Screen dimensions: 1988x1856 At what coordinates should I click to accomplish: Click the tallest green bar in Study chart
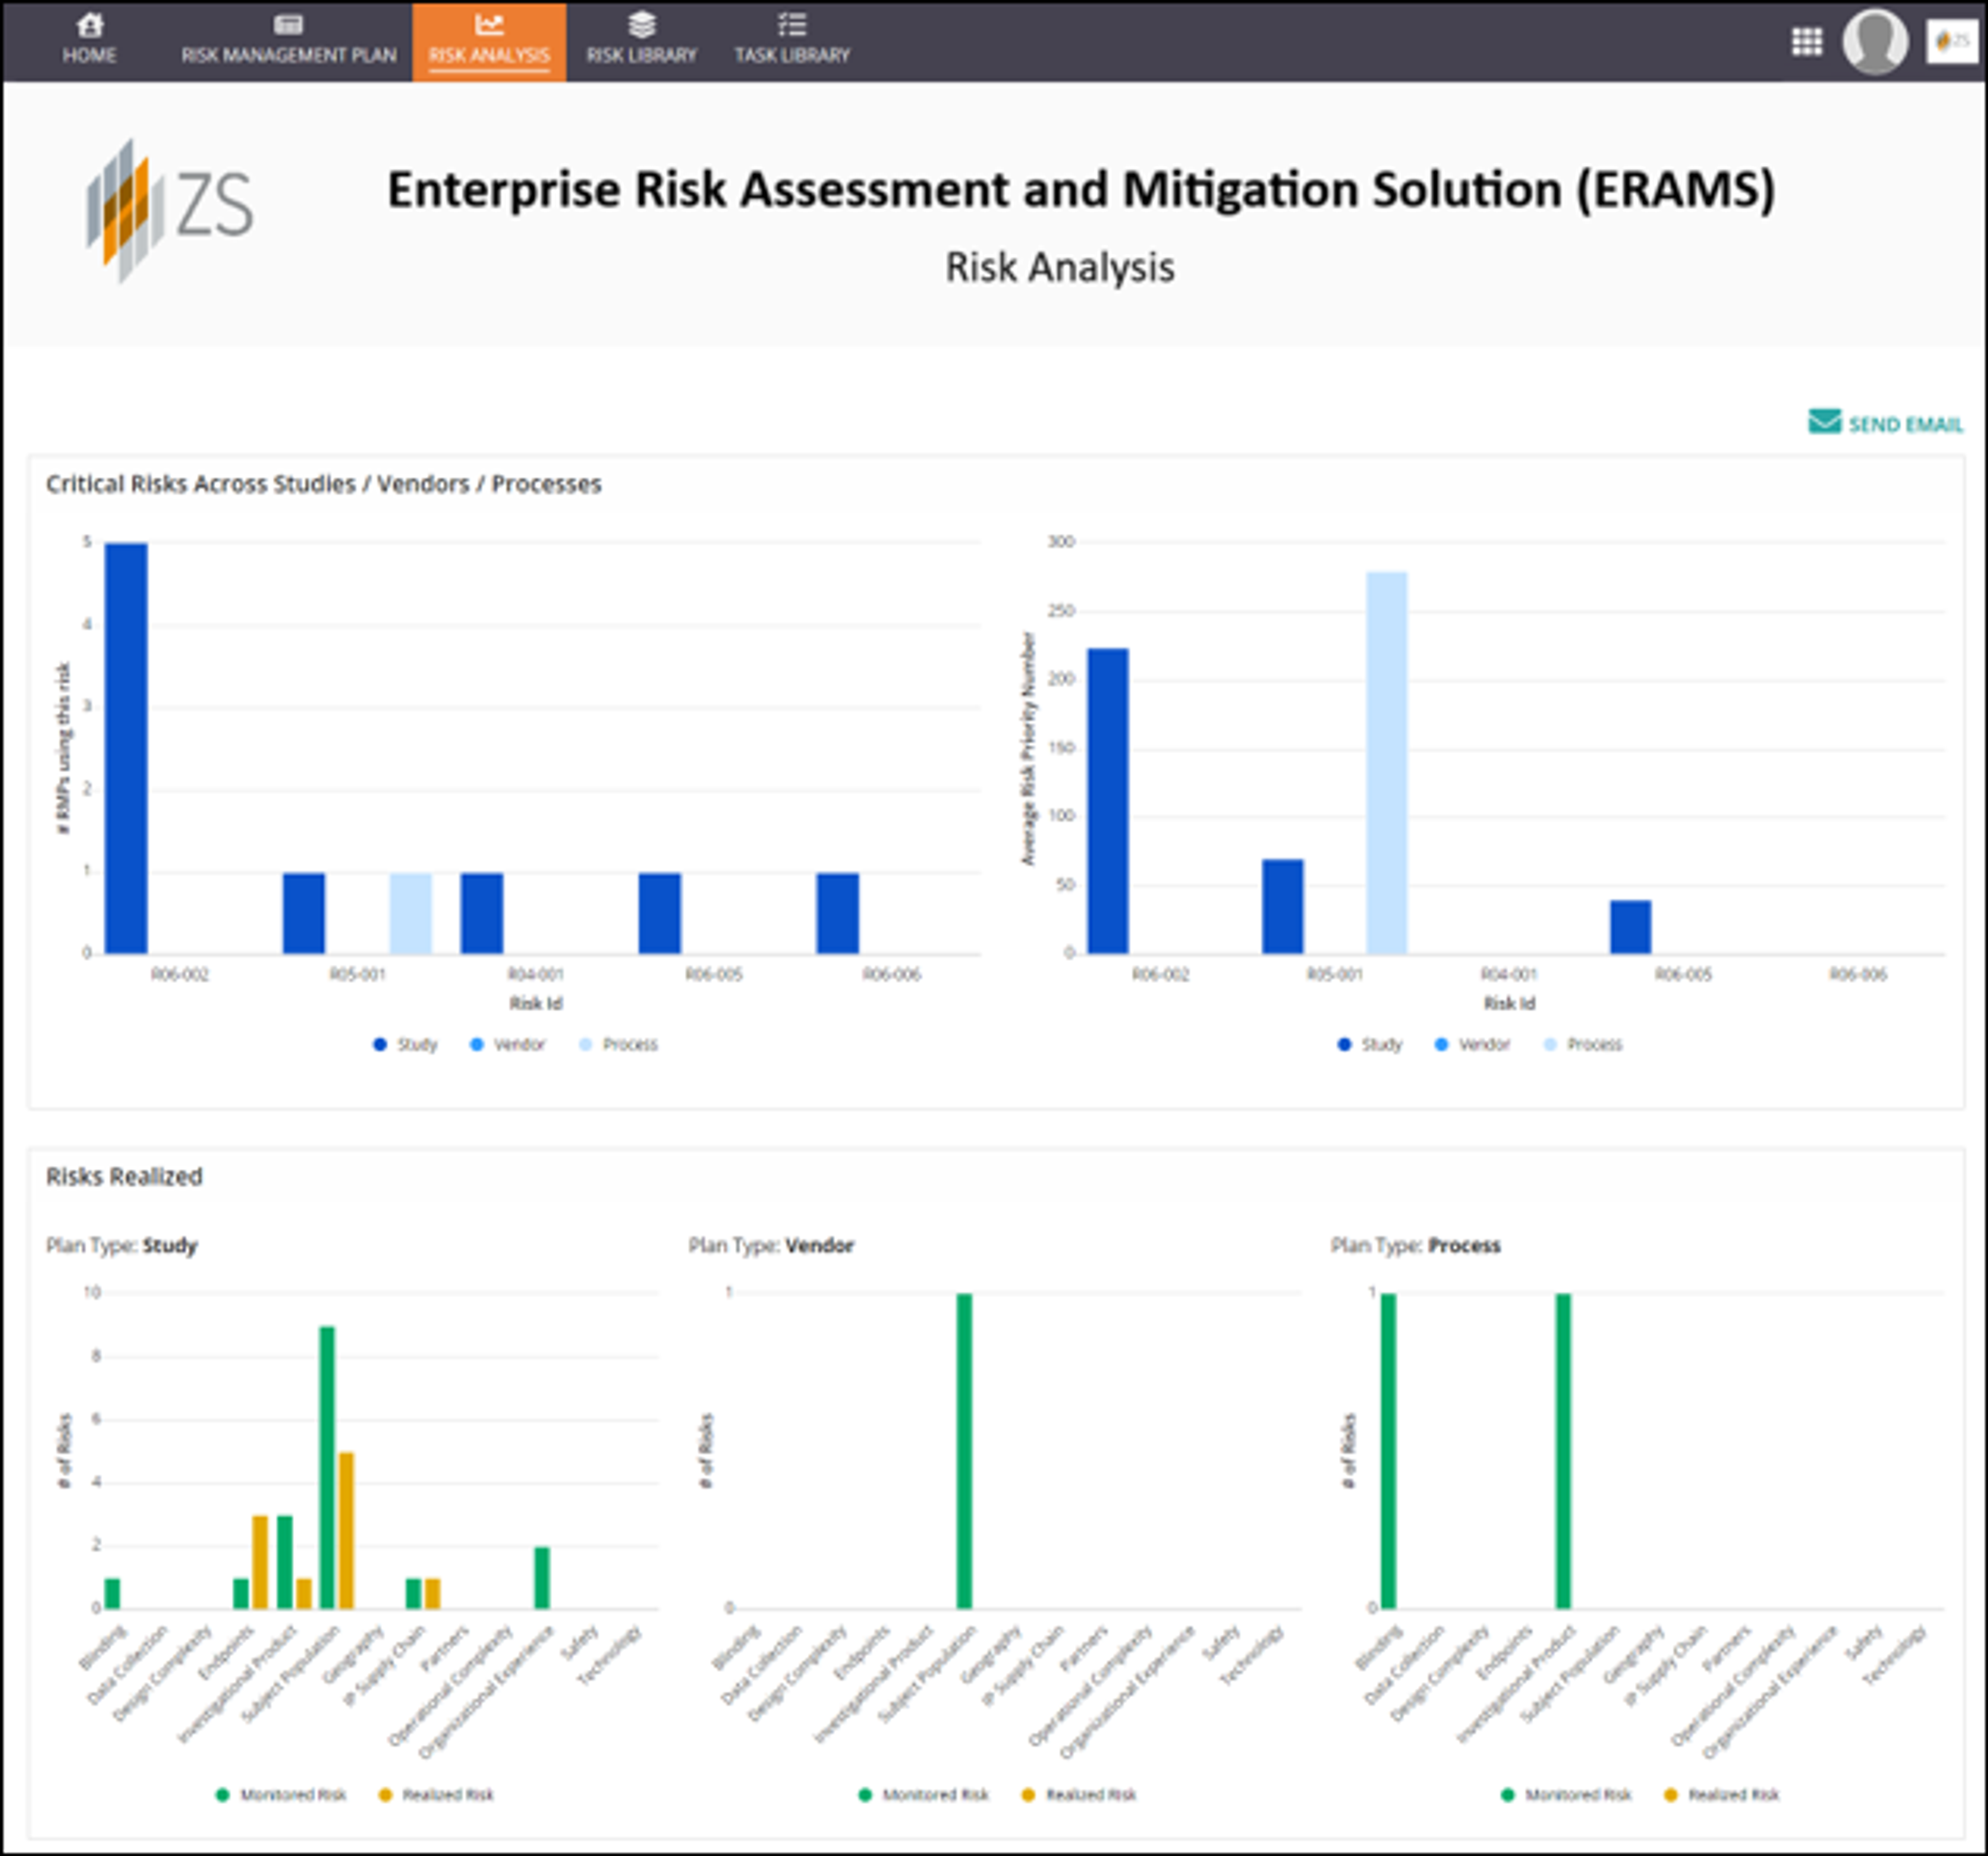click(x=327, y=1467)
